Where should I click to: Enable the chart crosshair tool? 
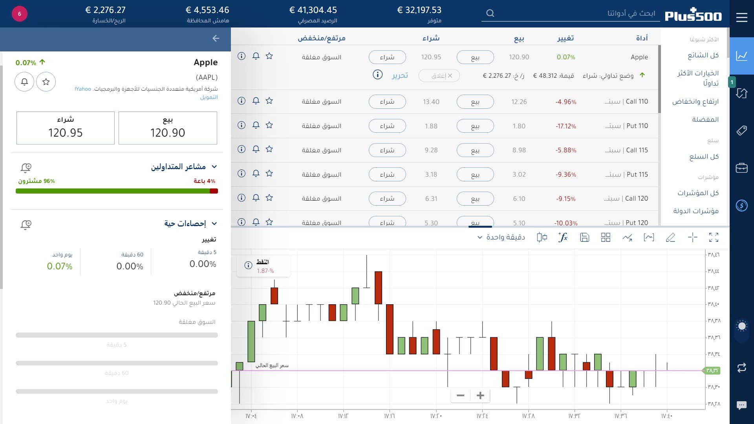(x=692, y=237)
